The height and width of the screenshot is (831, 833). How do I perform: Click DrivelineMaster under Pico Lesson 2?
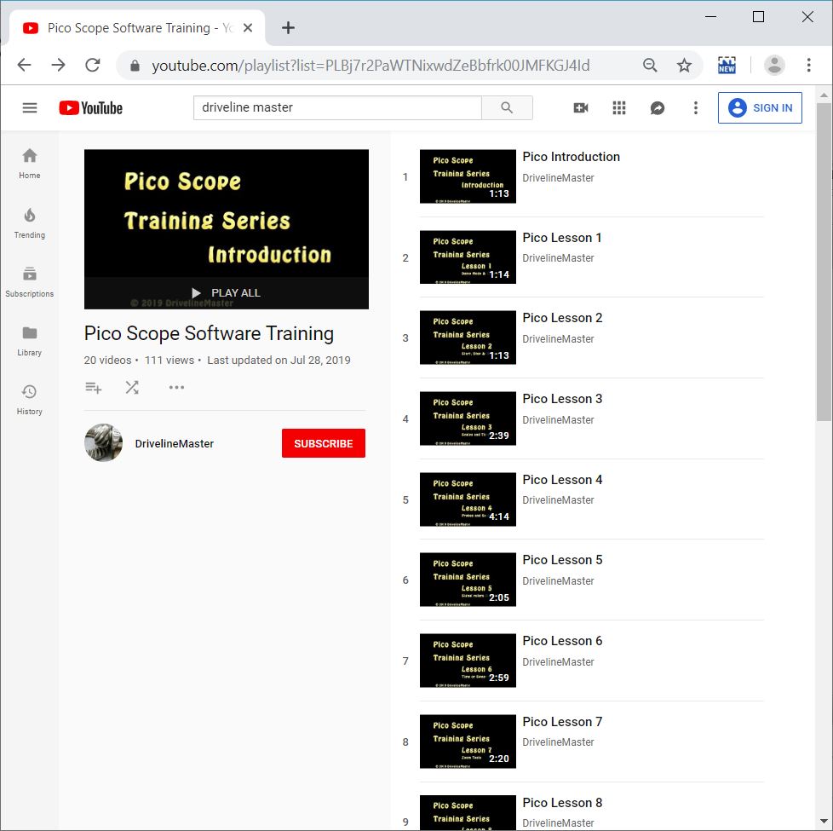point(558,338)
